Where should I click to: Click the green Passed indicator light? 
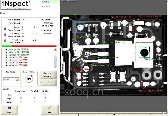point(5,28)
